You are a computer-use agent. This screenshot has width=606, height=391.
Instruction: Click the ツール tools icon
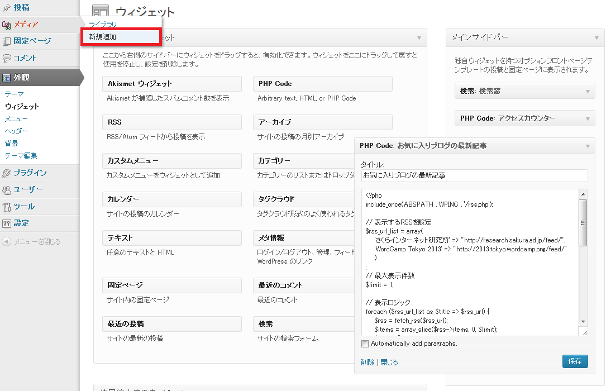tap(7, 207)
